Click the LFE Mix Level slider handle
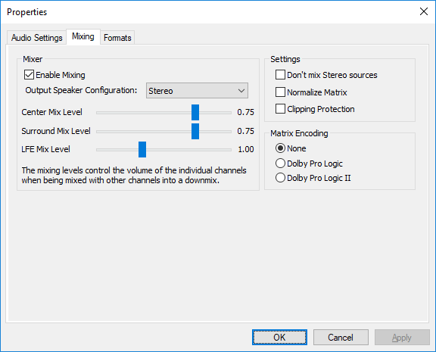The width and height of the screenshot is (436, 352). [x=142, y=150]
